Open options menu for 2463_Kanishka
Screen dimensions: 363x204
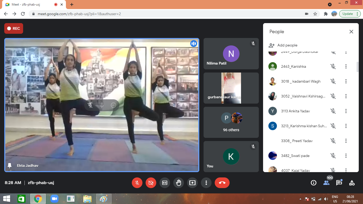click(346, 66)
